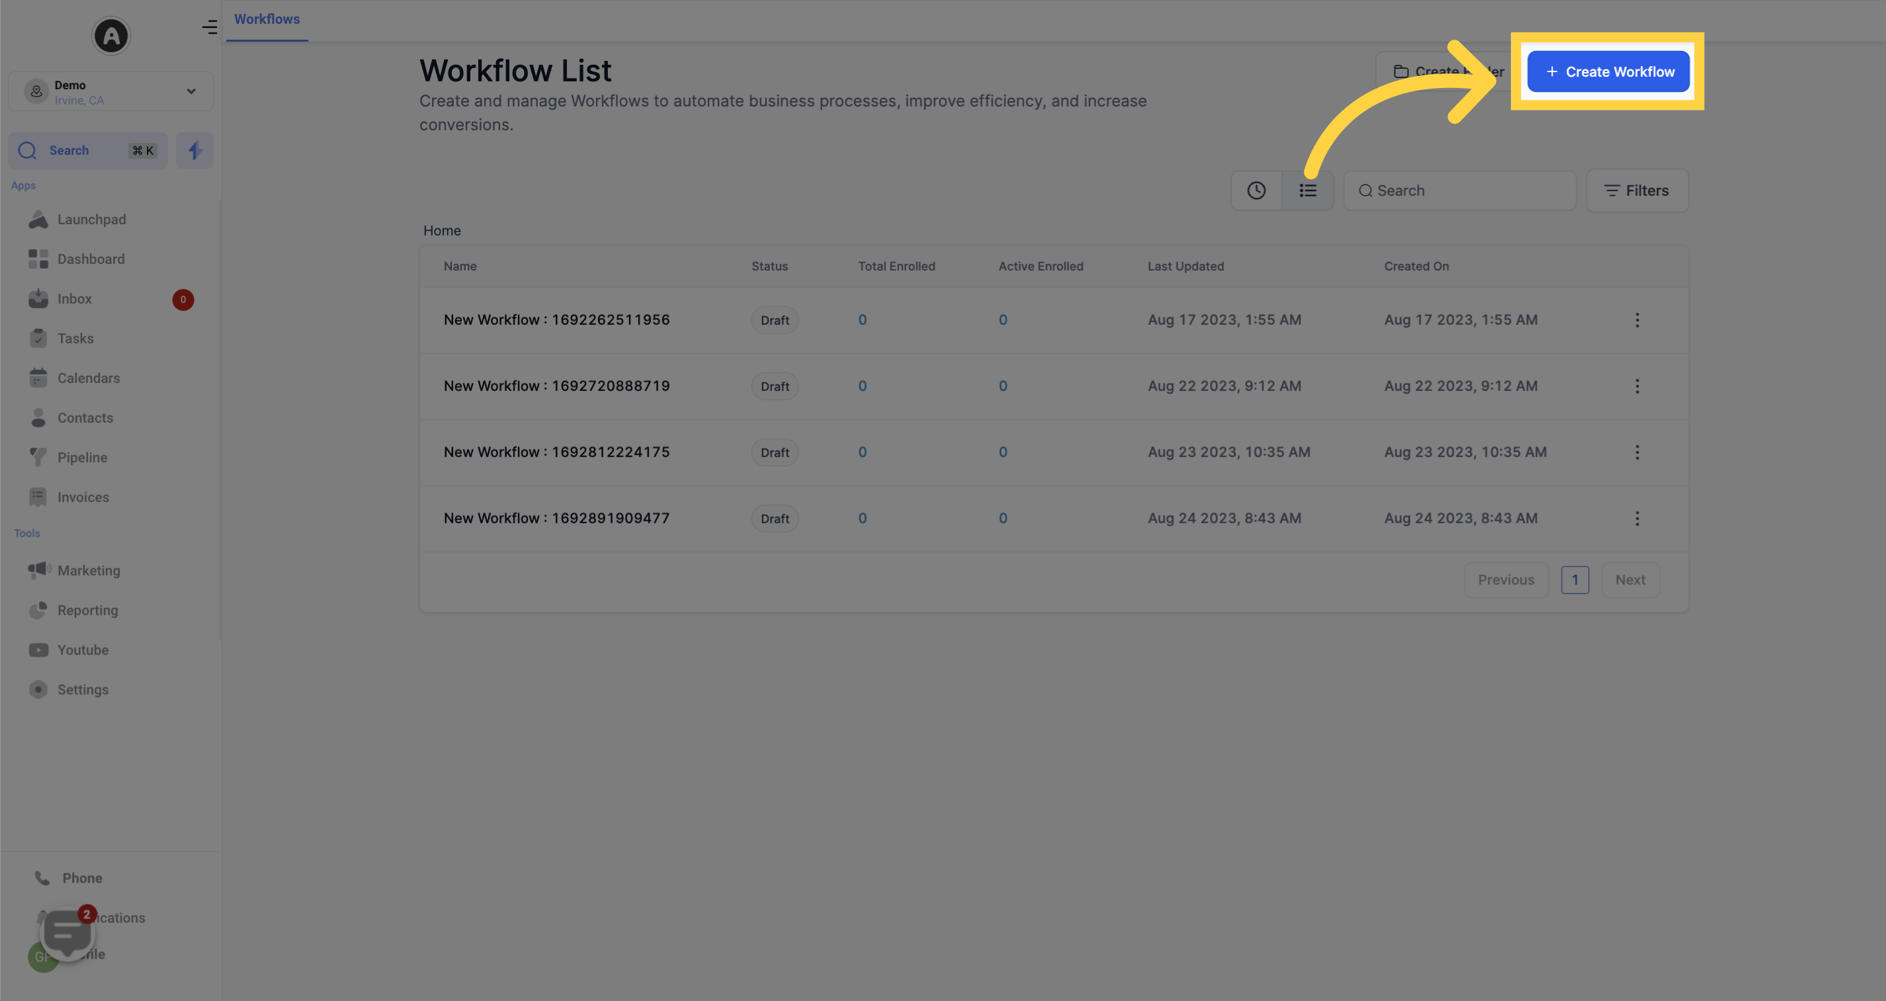Image resolution: width=1886 pixels, height=1001 pixels.
Task: Click three-dot menu on last workflow
Action: click(x=1637, y=518)
